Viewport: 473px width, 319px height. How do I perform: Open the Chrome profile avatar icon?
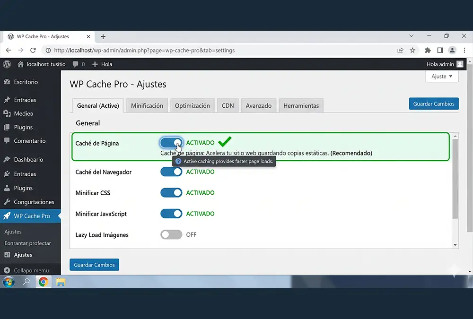click(452, 51)
